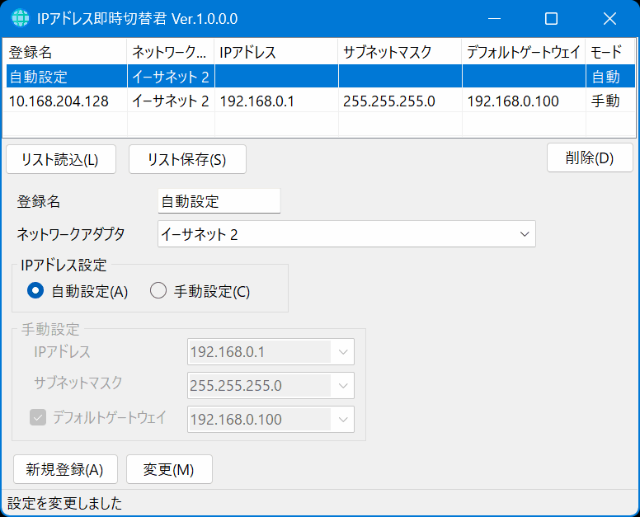Click the サブネットマスク column header
Image resolution: width=640 pixels, height=517 pixels.
tap(400, 52)
